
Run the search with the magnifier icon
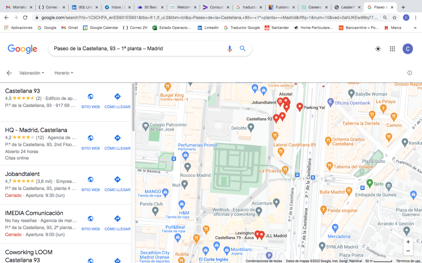pyautogui.click(x=243, y=49)
